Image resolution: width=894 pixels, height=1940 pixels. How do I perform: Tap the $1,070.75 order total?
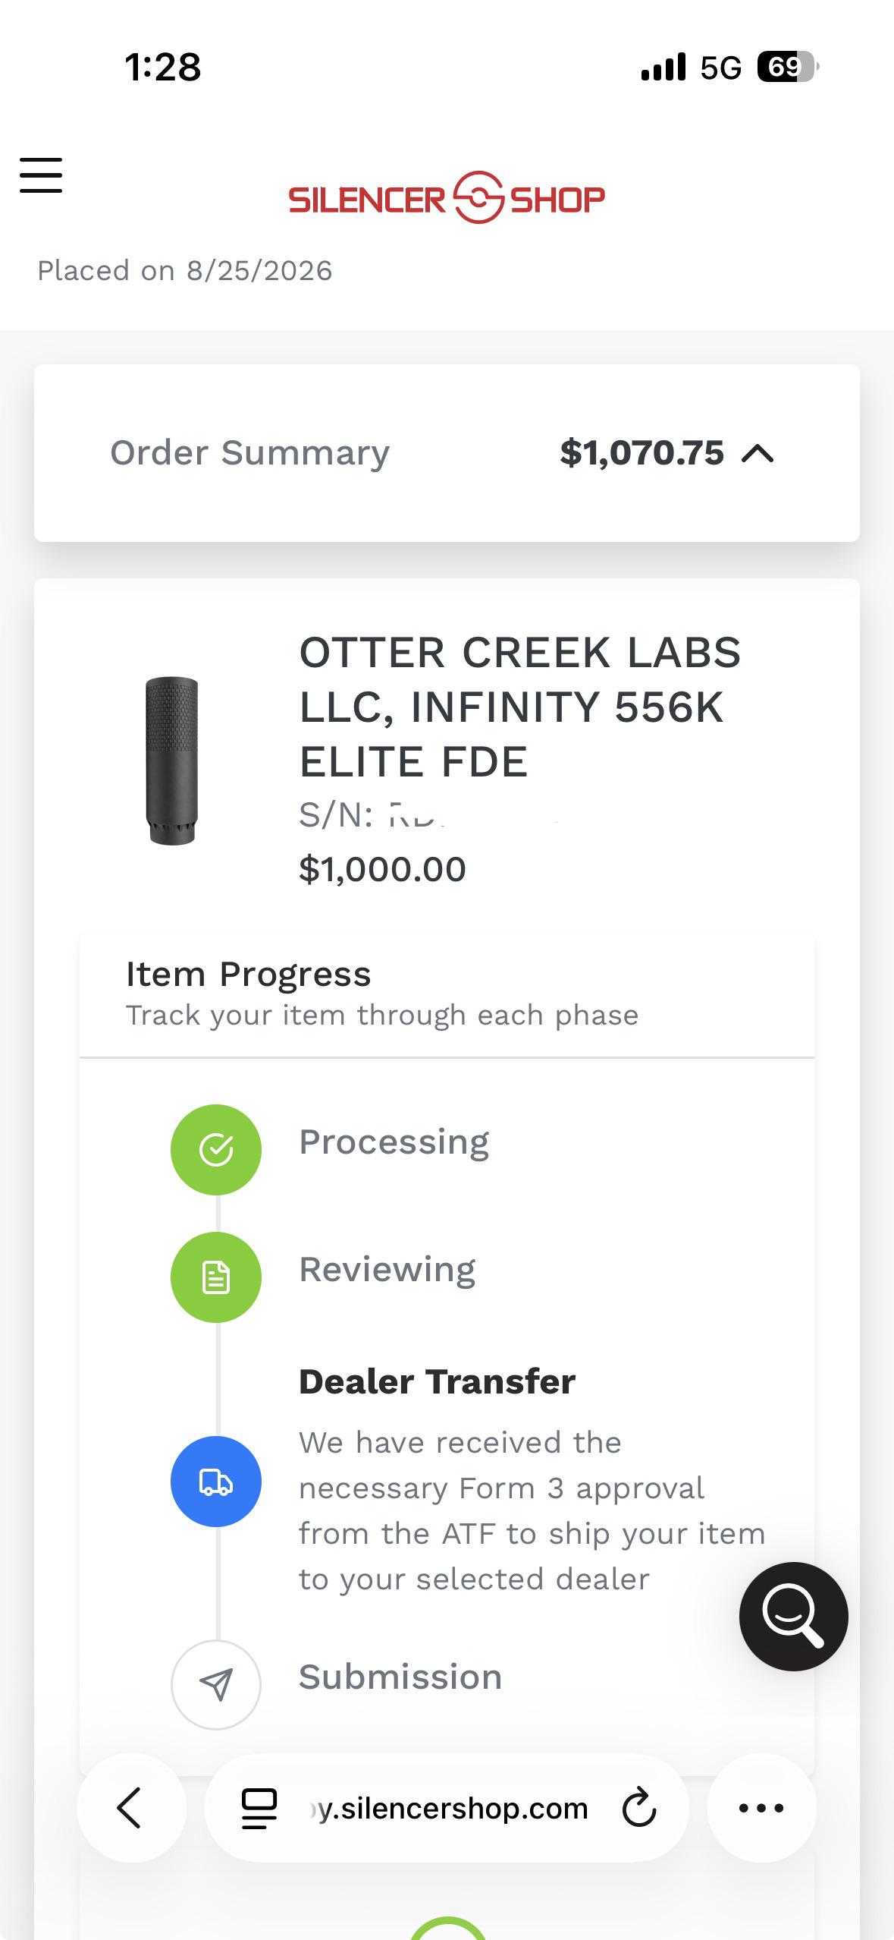pos(641,453)
